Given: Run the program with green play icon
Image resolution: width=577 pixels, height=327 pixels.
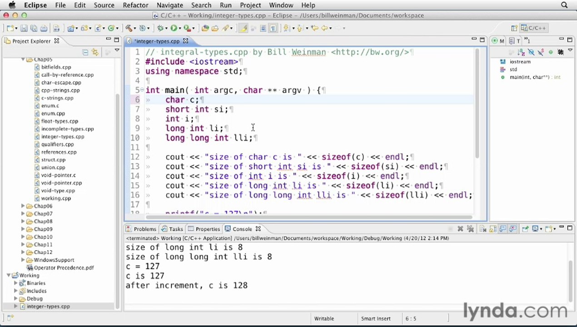Looking at the screenshot, I should pyautogui.click(x=174, y=28).
